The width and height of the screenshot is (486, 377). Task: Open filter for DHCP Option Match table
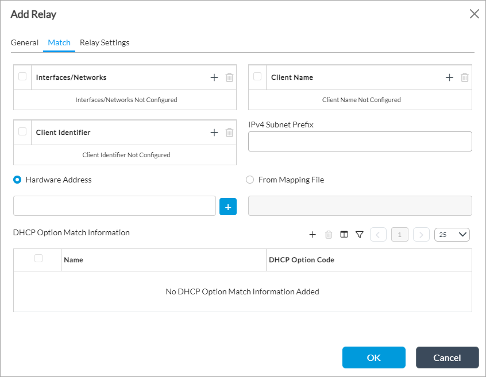(360, 234)
